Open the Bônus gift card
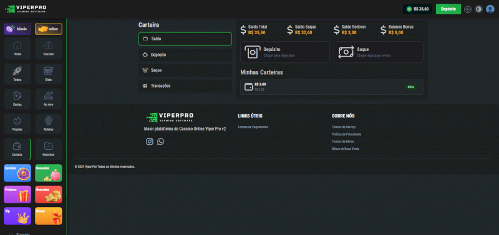This screenshot has width=499, height=235. point(49,216)
